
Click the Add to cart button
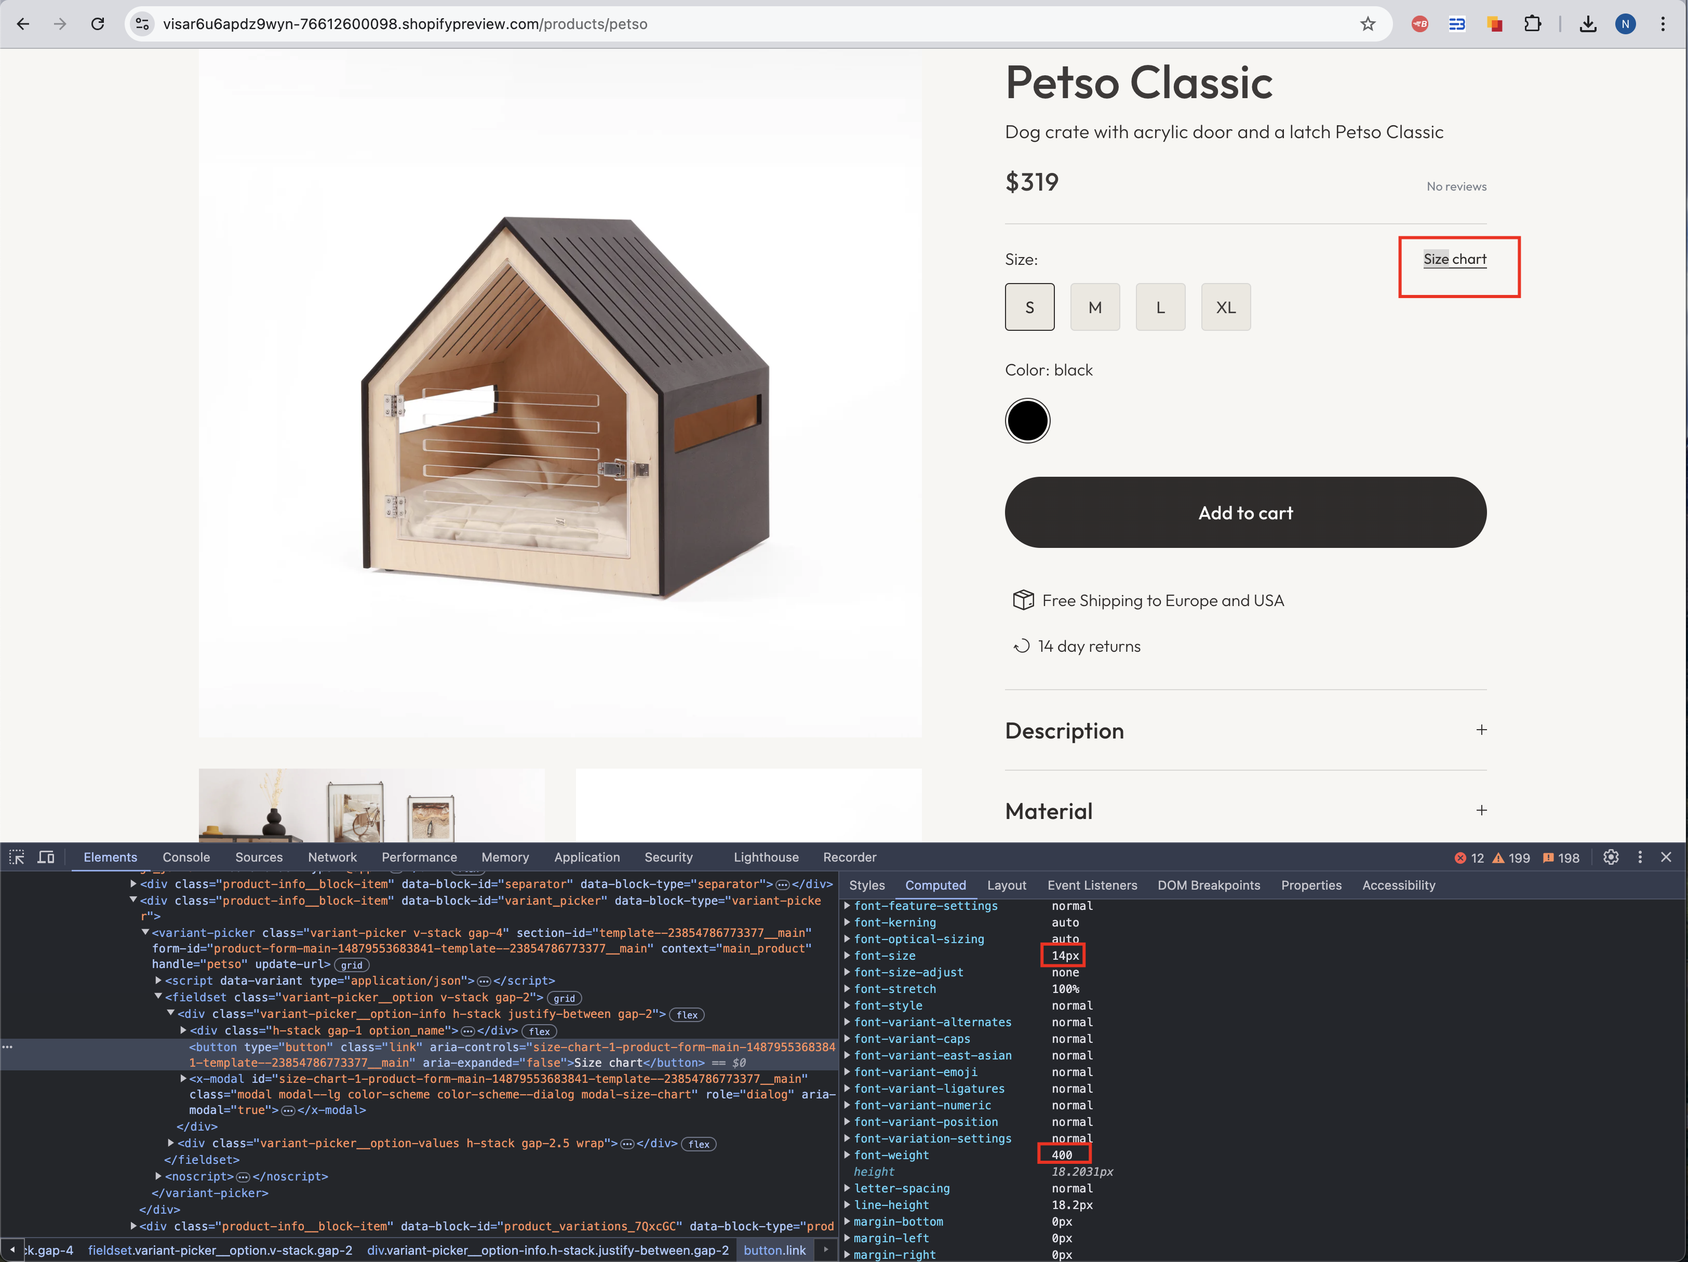[1245, 512]
